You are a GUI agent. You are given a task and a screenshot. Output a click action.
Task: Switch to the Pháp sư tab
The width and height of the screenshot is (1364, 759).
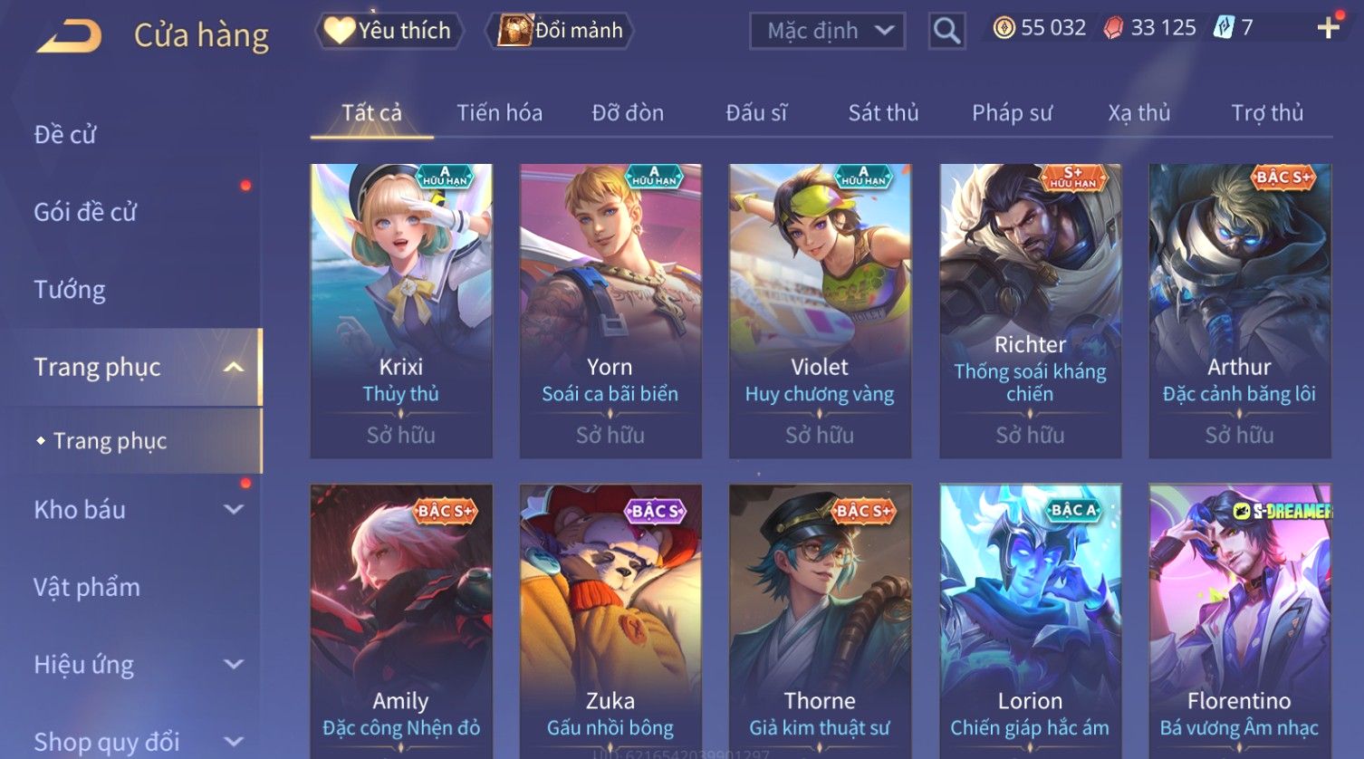tap(1012, 113)
